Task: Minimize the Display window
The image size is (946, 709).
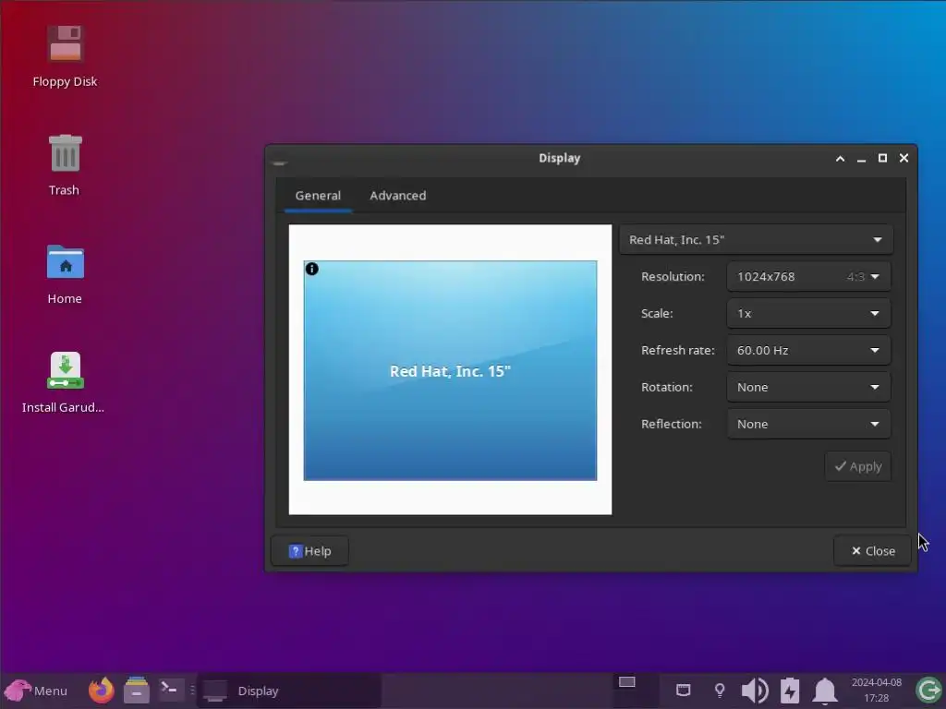Action: pos(861,159)
